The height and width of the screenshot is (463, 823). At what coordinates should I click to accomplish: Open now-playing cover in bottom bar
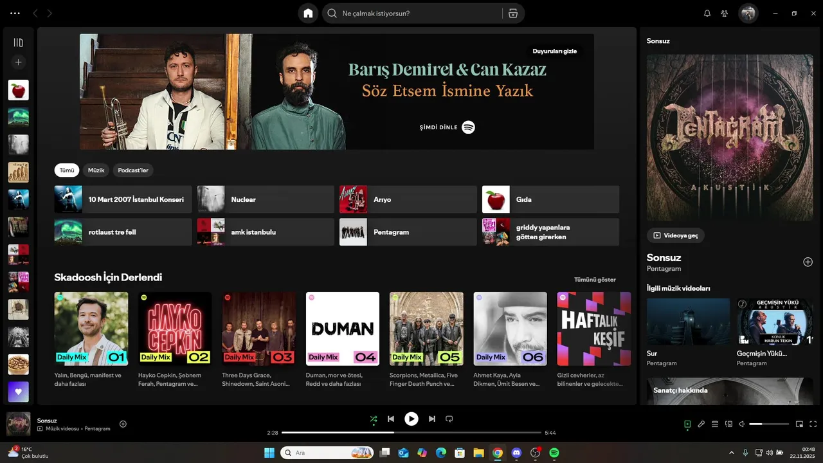[x=18, y=424]
